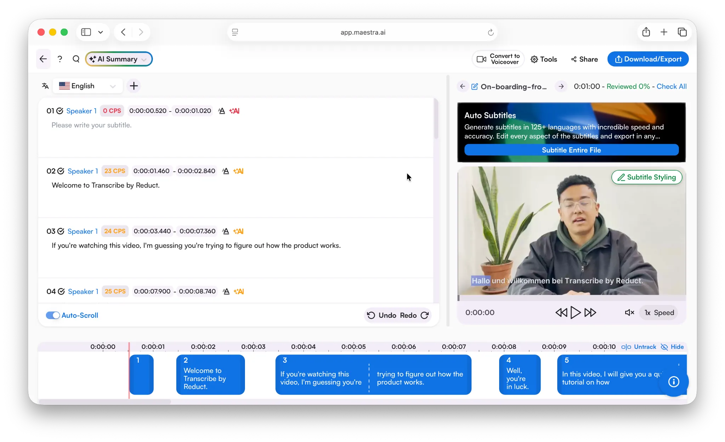Click the translate language icon
The width and height of the screenshot is (725, 442).
pos(45,86)
